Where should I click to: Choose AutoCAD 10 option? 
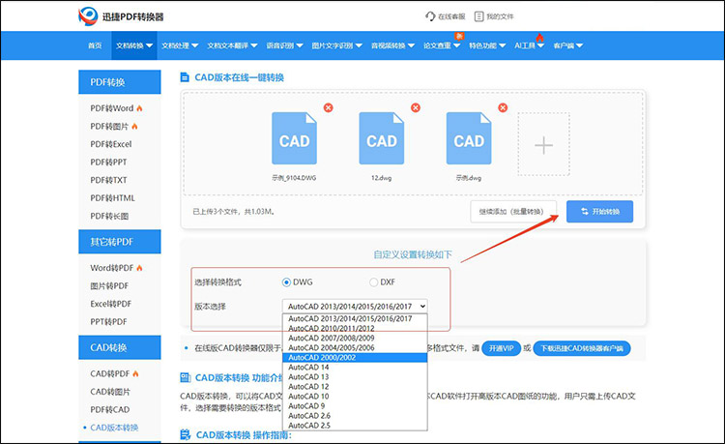355,397
